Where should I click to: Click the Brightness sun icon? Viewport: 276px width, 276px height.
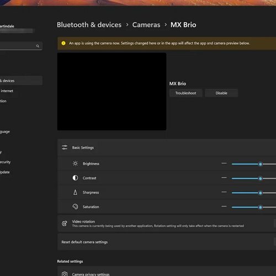[75, 163]
